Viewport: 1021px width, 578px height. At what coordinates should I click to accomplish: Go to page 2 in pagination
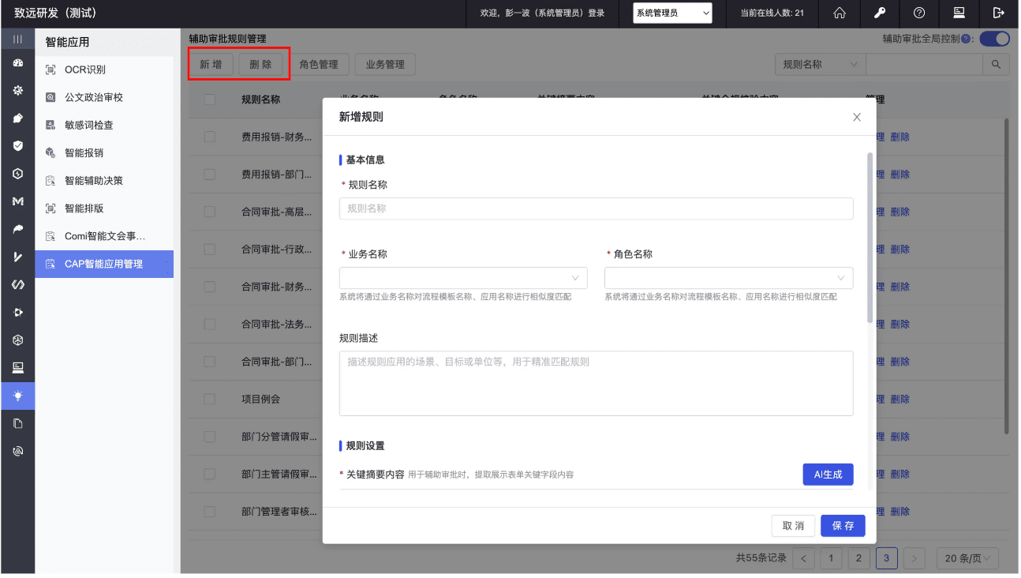(858, 558)
